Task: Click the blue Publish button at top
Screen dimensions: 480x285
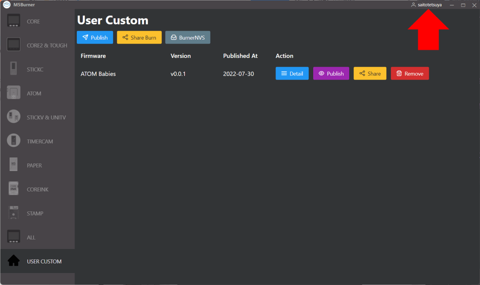Action: [x=95, y=38]
